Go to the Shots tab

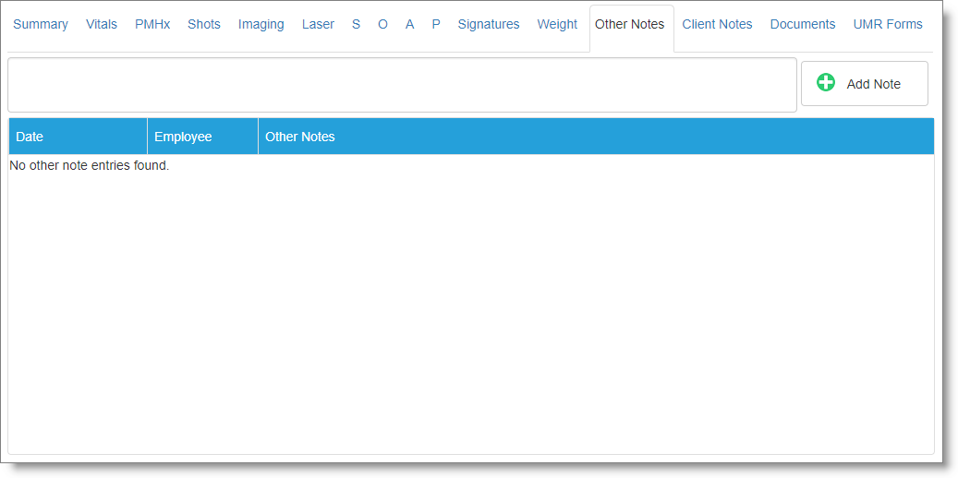(204, 24)
